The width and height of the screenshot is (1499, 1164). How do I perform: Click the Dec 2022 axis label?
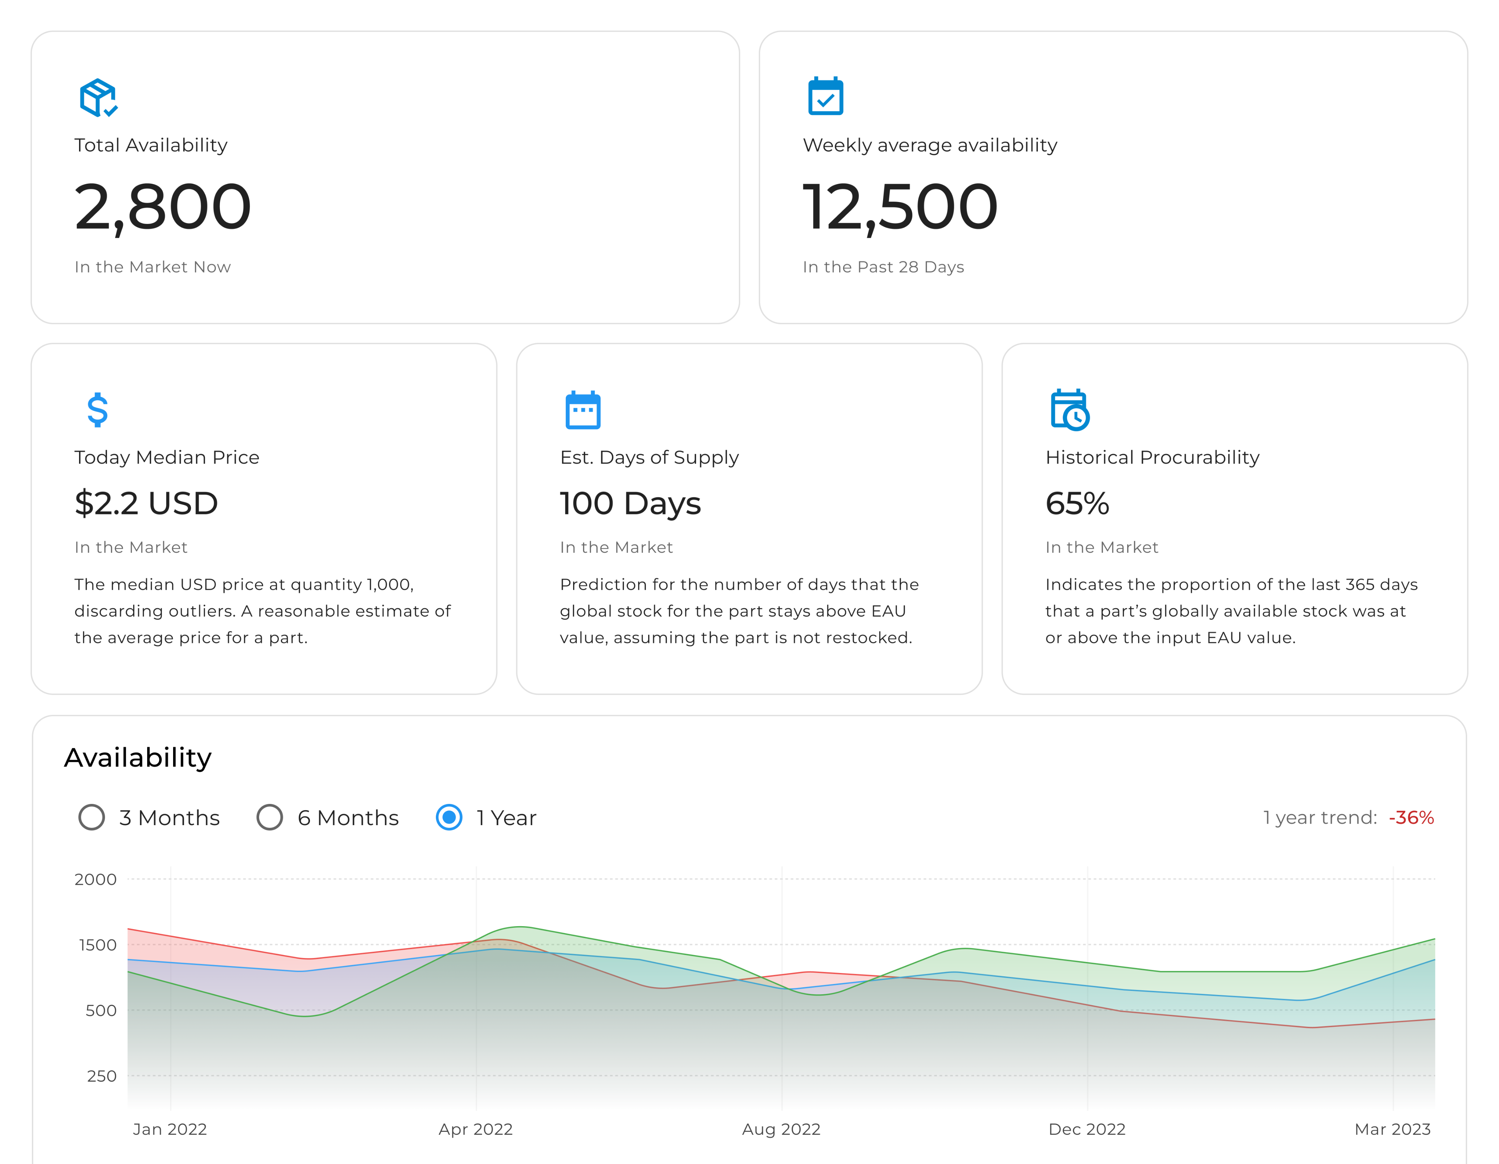click(1087, 1129)
